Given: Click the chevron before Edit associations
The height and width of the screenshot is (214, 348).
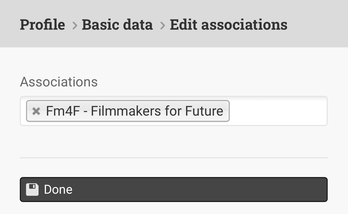Looking at the screenshot, I should pos(163,25).
